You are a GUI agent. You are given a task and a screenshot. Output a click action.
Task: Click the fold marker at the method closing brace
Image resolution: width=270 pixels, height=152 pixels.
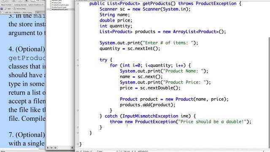78,133
